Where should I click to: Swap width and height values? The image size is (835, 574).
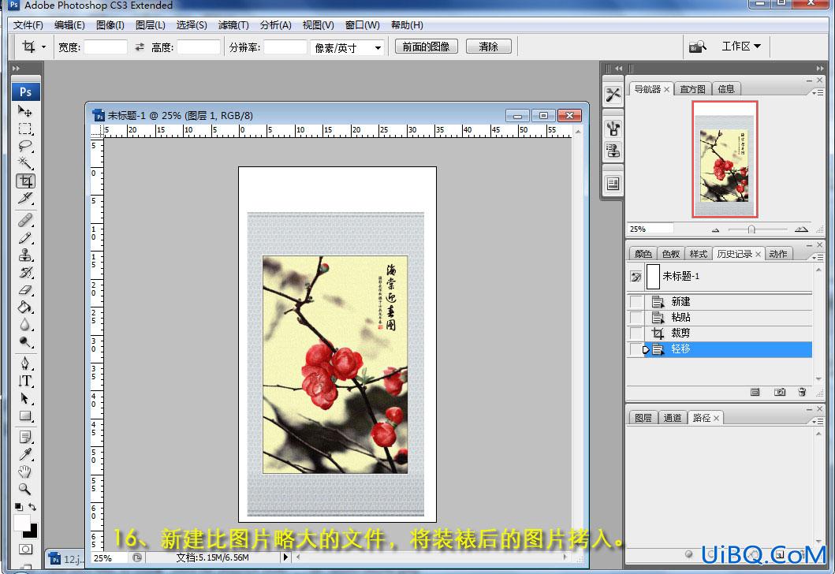coord(140,47)
